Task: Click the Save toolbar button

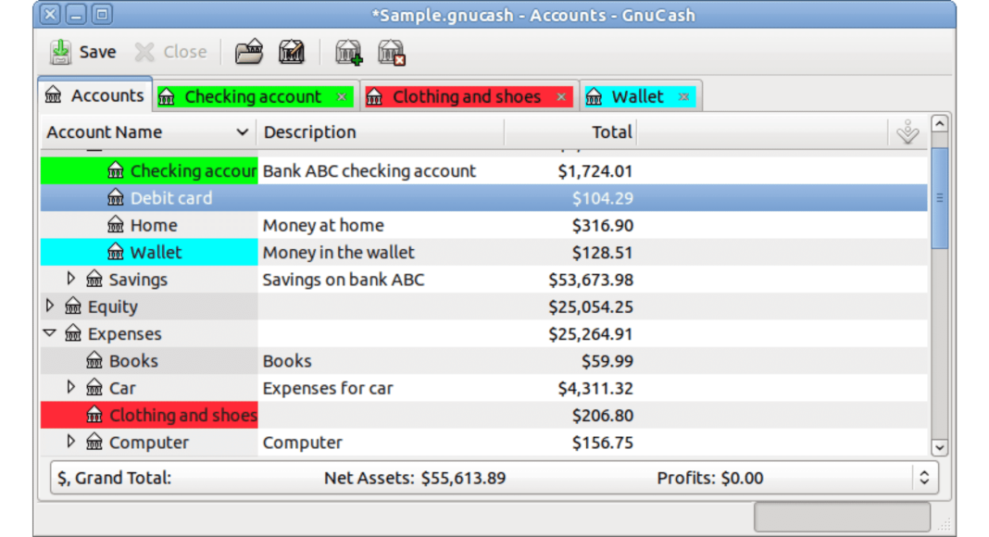Action: [x=83, y=52]
